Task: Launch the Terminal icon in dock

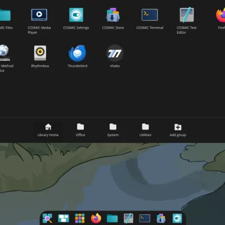Action: point(145,218)
